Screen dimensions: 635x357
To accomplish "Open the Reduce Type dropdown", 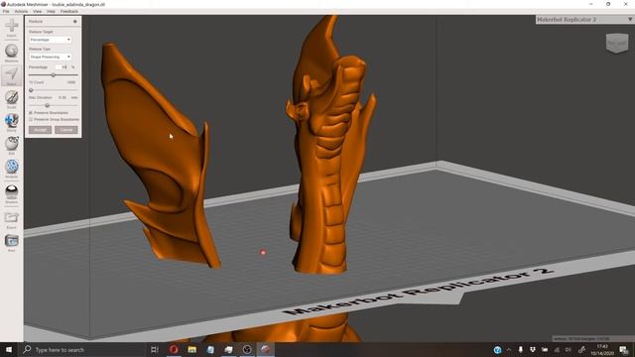I will [51, 58].
